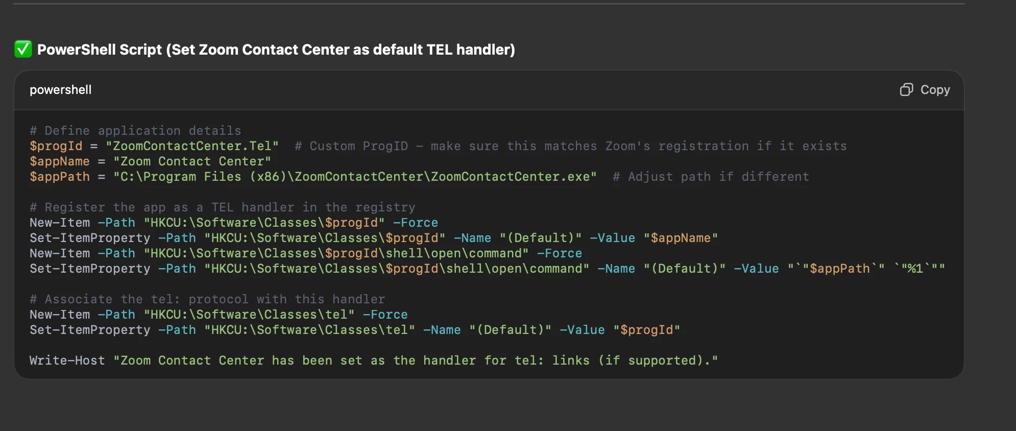1016x431 pixels.
Task: Click the New-Item shell\open\command line
Action: tap(306, 253)
